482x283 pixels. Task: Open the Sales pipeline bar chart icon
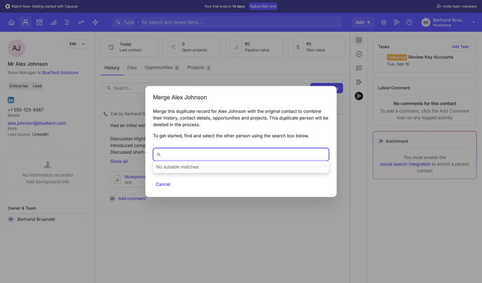click(53, 22)
